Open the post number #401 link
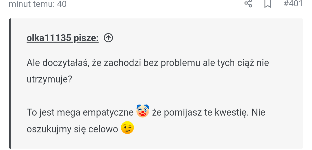Viewport: 312px width, 150px height. (x=293, y=4)
